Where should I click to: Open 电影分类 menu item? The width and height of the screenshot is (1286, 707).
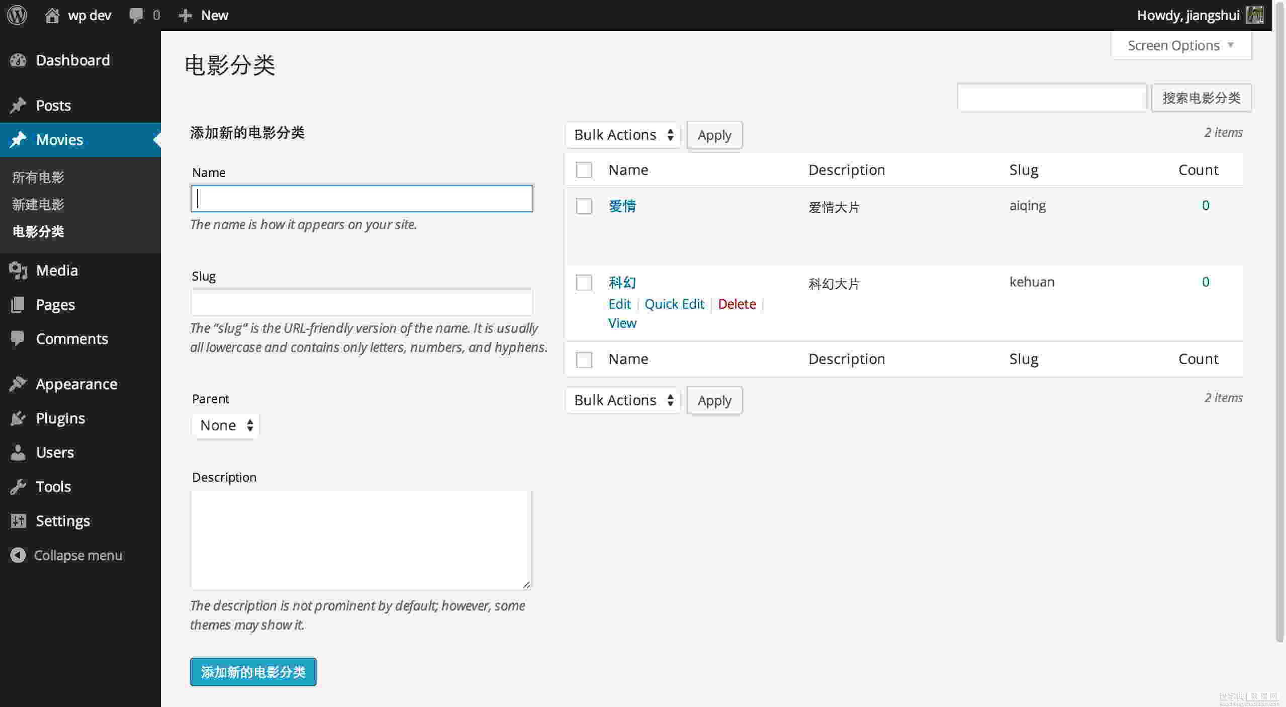pyautogui.click(x=37, y=231)
